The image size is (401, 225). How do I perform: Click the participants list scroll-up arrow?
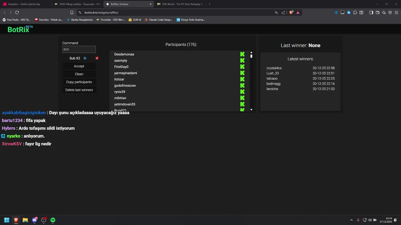pos(251,52)
